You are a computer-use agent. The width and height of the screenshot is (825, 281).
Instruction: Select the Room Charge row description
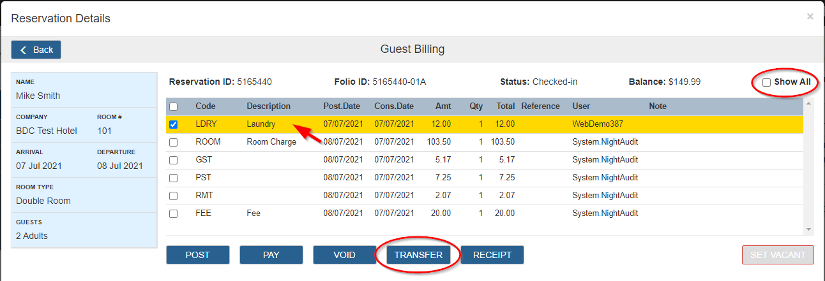click(x=271, y=142)
